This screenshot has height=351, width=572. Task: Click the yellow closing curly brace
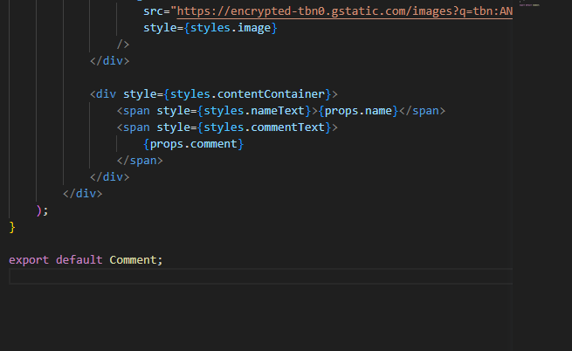(x=12, y=227)
